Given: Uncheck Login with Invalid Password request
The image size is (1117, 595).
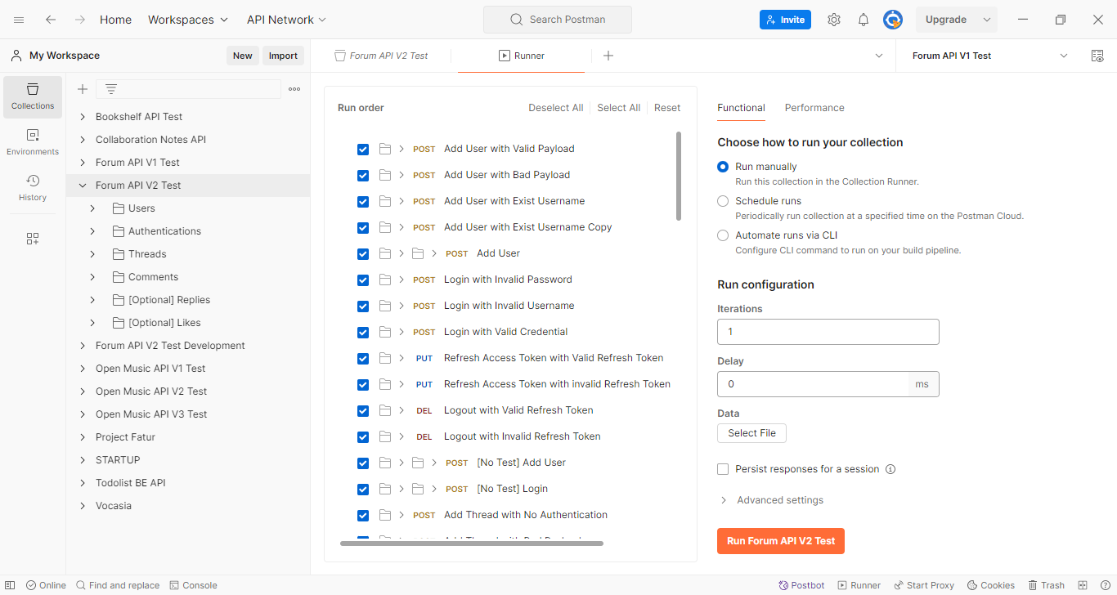Looking at the screenshot, I should point(363,280).
